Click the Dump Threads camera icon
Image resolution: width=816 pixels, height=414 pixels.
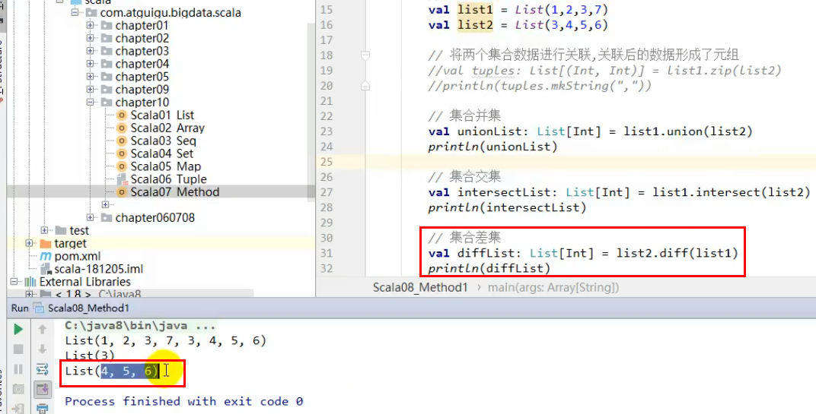pyautogui.click(x=18, y=388)
